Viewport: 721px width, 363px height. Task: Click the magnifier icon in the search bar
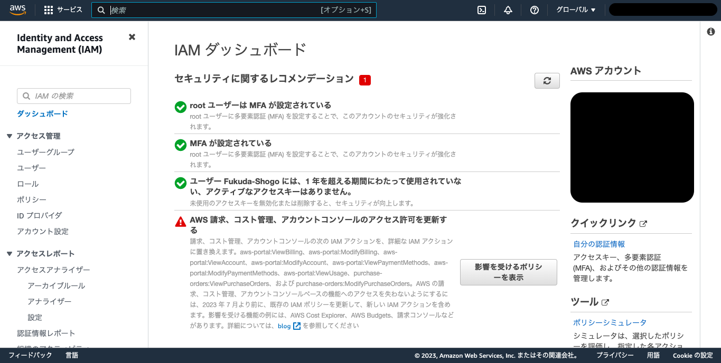tap(101, 9)
